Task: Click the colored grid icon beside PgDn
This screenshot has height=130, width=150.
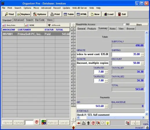Action: (x=44, y=122)
